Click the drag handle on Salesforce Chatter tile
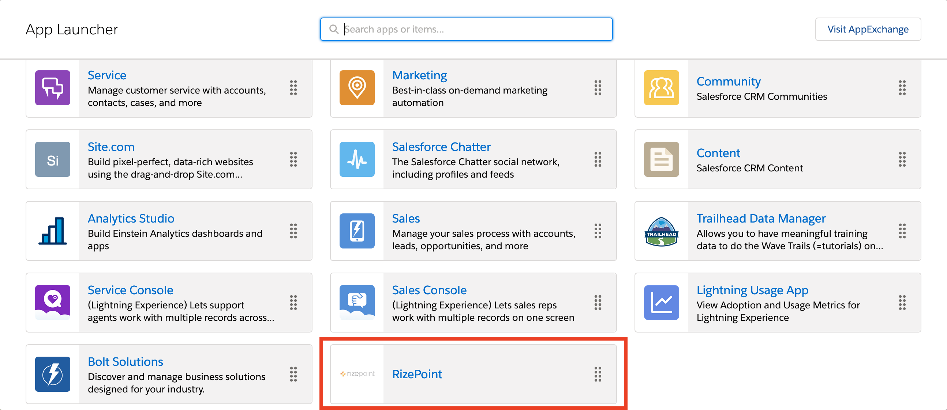 (598, 159)
